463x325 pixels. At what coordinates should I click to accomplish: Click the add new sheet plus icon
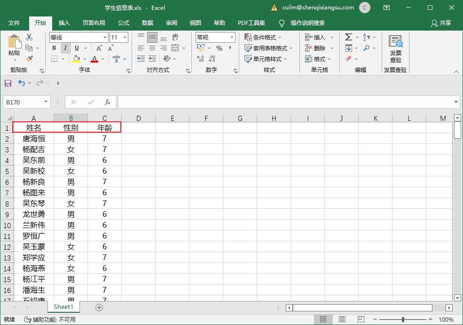point(99,307)
